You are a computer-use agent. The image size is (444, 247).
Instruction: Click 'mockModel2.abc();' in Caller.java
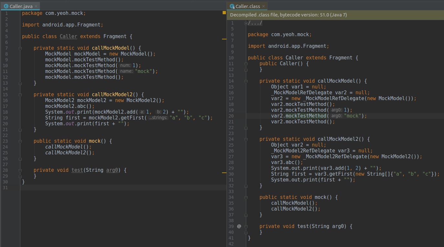pos(70,106)
